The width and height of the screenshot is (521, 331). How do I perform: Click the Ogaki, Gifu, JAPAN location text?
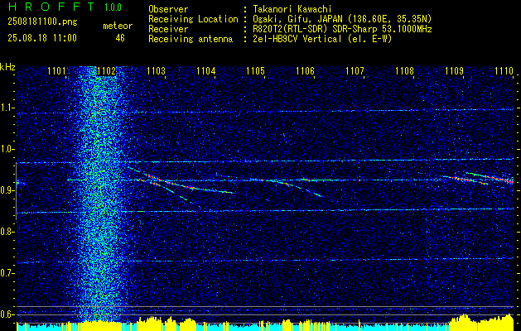341,19
